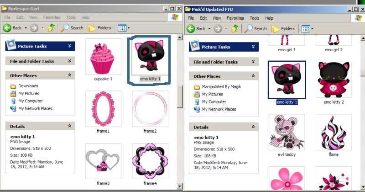Click emo girl 2 file label
The image size is (365, 192).
click(334, 50)
